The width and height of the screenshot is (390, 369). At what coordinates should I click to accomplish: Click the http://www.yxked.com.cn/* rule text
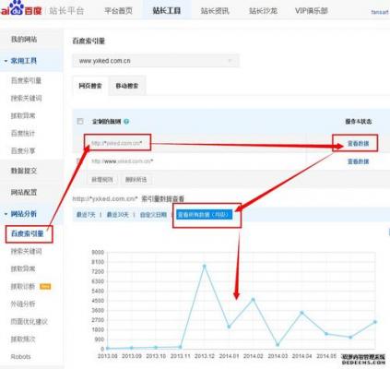tap(123, 161)
